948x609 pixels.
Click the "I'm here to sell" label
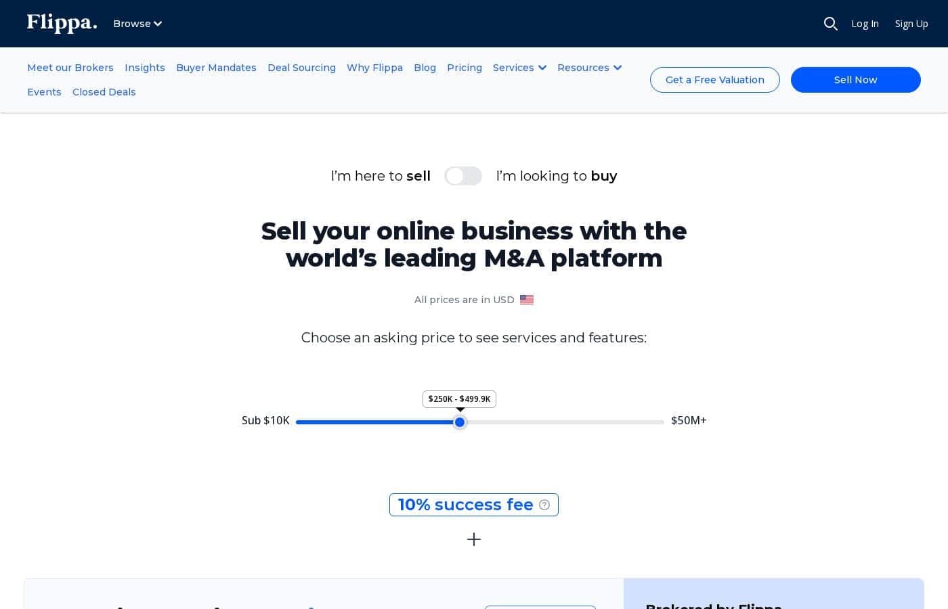tap(381, 176)
